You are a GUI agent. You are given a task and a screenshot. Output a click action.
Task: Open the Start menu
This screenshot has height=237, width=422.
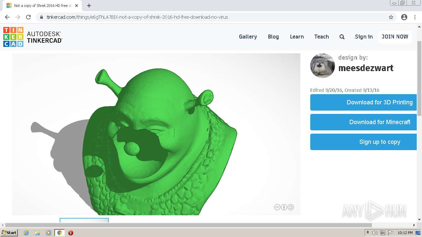tap(9, 233)
